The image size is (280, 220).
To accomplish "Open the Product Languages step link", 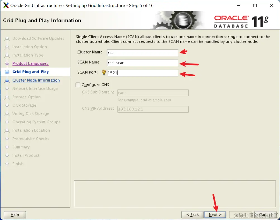I will click(x=30, y=63).
